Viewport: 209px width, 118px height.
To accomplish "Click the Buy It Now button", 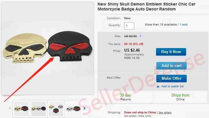I will pyautogui.click(x=171, y=52).
